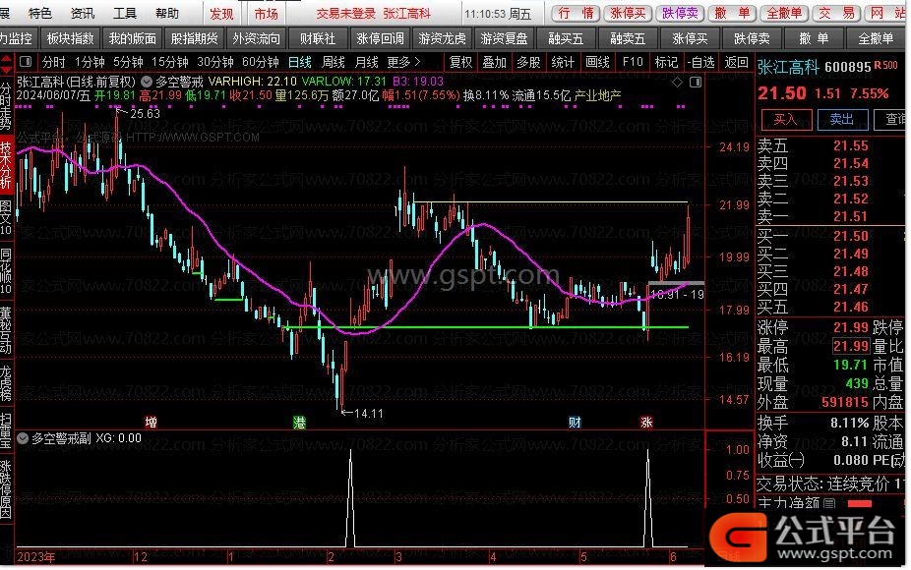This screenshot has width=911, height=570.
Task: Click 交易 top button
Action: [836, 13]
